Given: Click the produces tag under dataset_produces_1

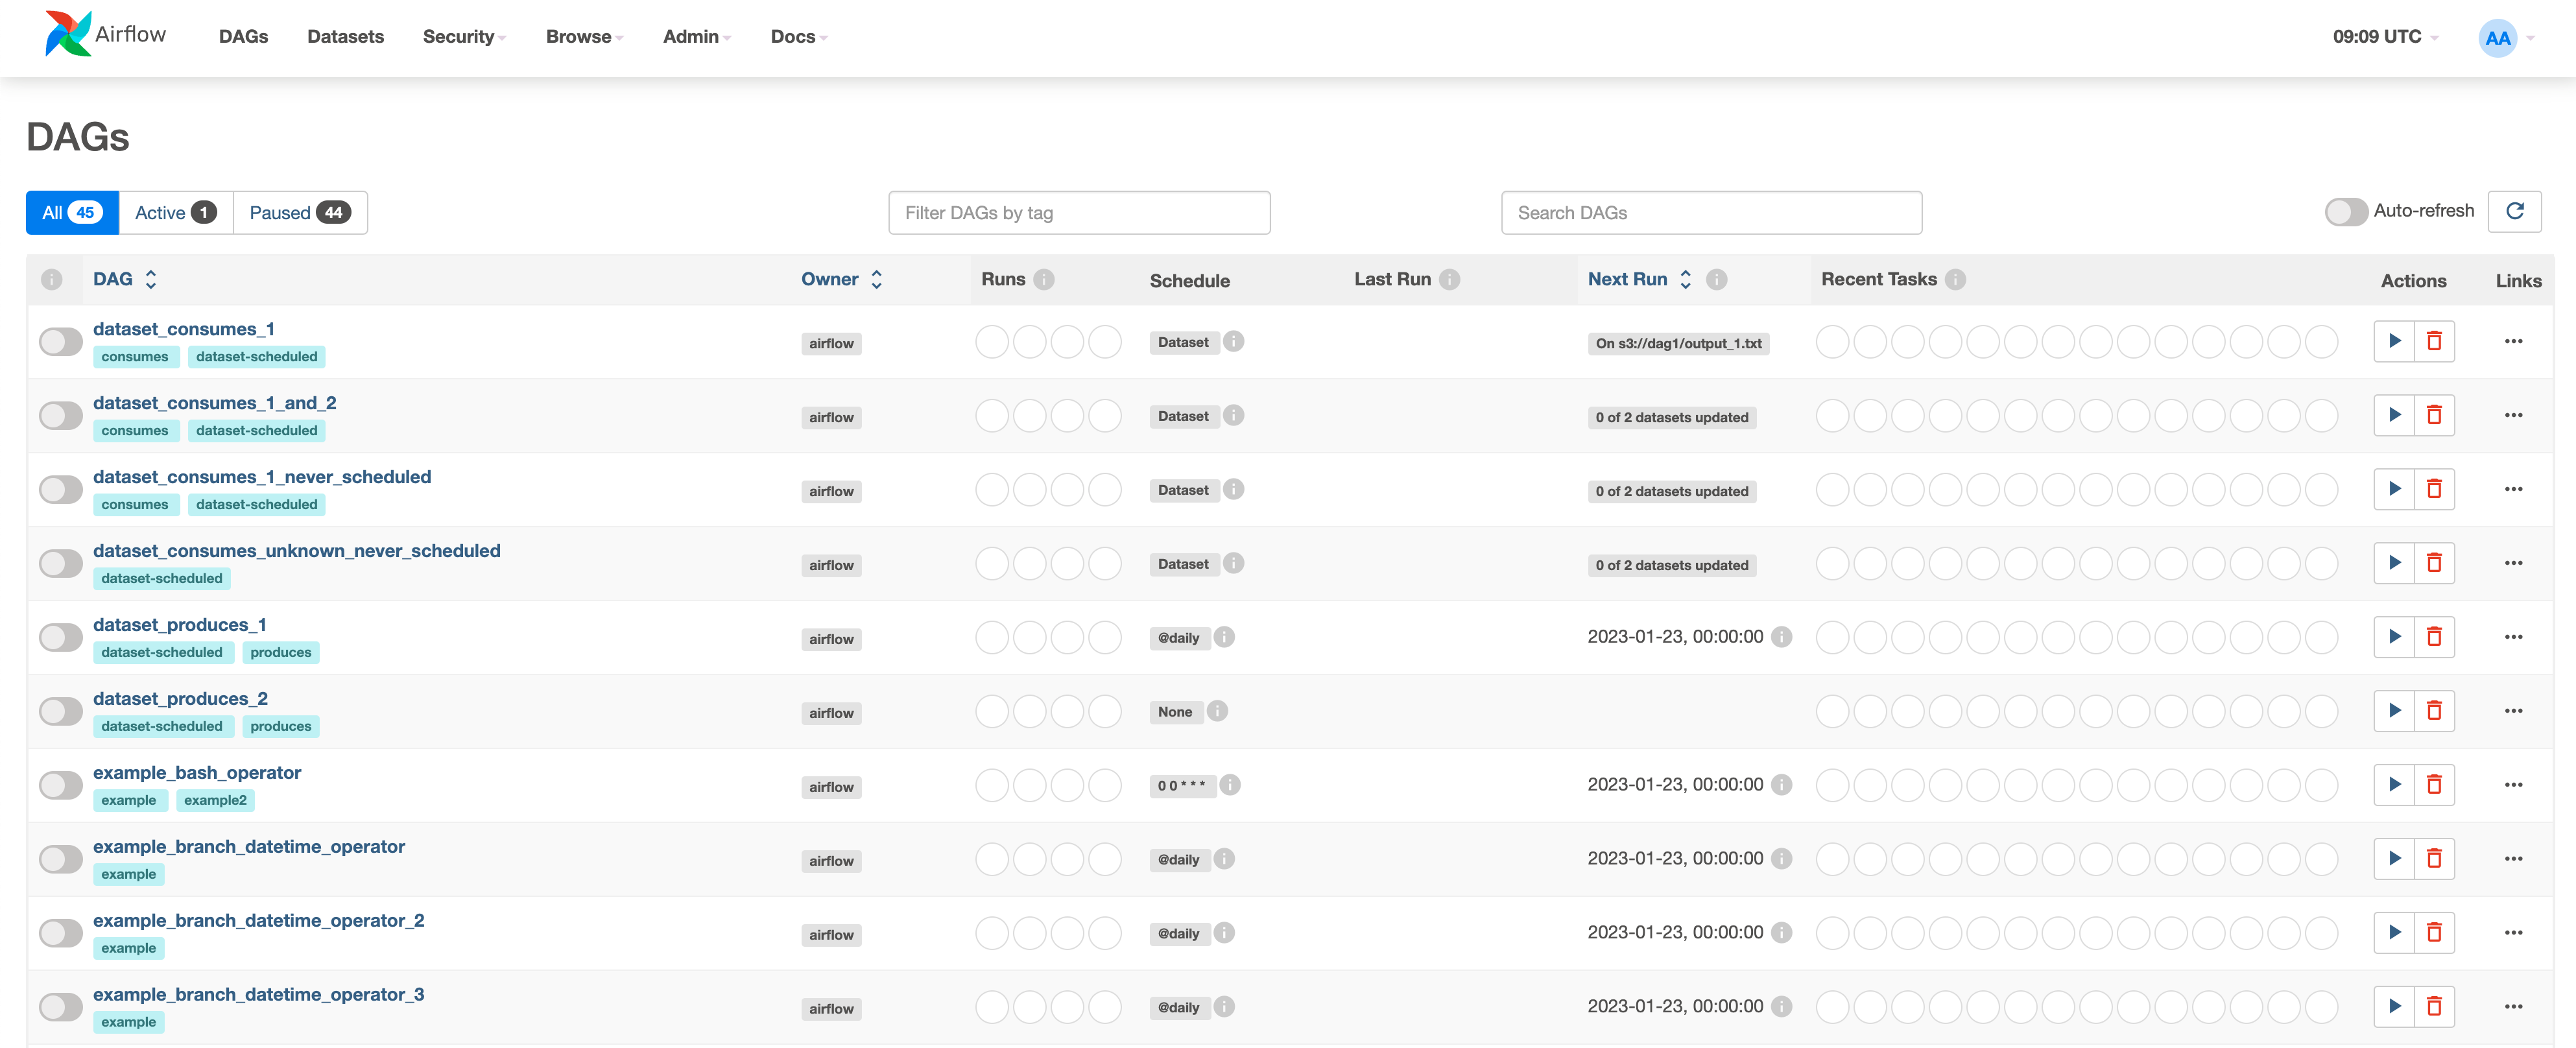Looking at the screenshot, I should coord(281,653).
